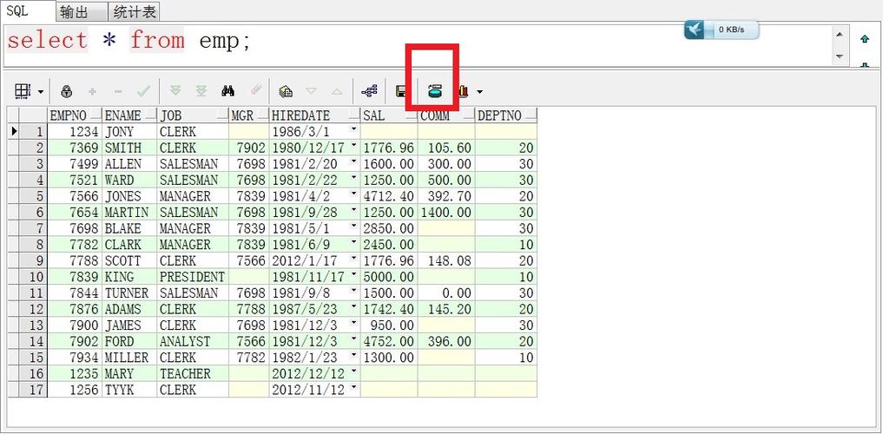
Task: Click the COMM cell 148.08
Action: coord(446,260)
